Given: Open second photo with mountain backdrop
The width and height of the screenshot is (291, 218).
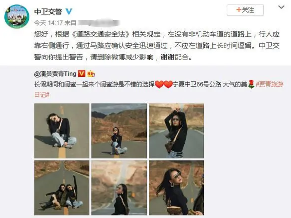Looking at the screenshot, I should tap(119, 131).
